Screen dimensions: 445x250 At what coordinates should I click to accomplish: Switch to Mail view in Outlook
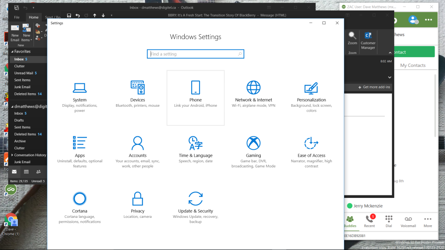pyautogui.click(x=14, y=171)
